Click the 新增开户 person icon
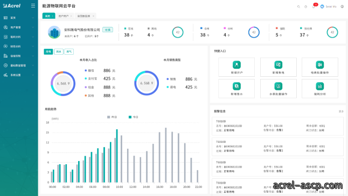348x196 pixels. [x=236, y=65]
